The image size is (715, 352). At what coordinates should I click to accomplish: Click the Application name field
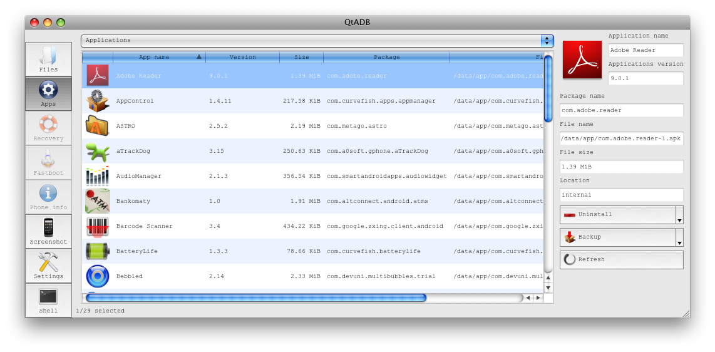click(646, 50)
